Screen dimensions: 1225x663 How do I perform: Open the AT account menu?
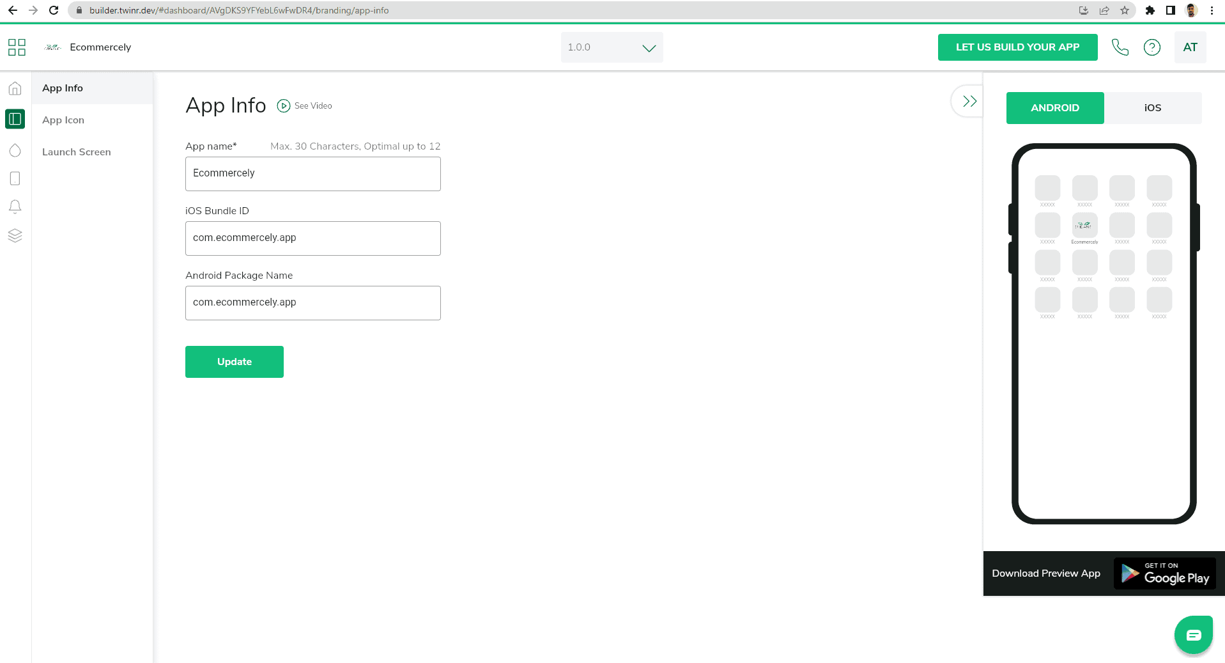[x=1190, y=47]
